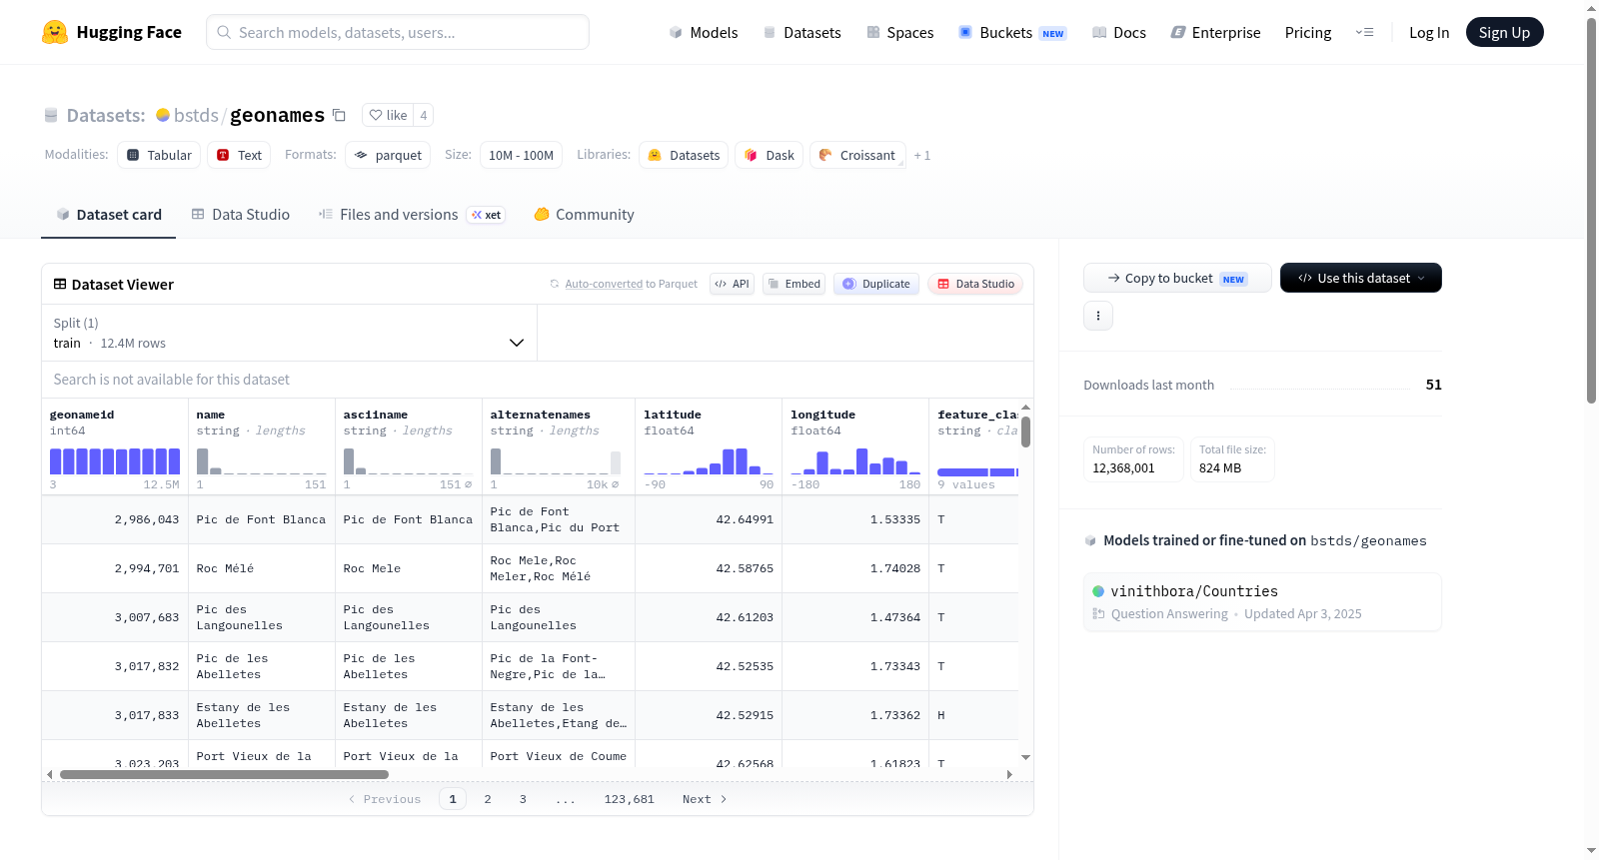Expand the +1 additional libraries
The width and height of the screenshot is (1599, 860).
[922, 155]
